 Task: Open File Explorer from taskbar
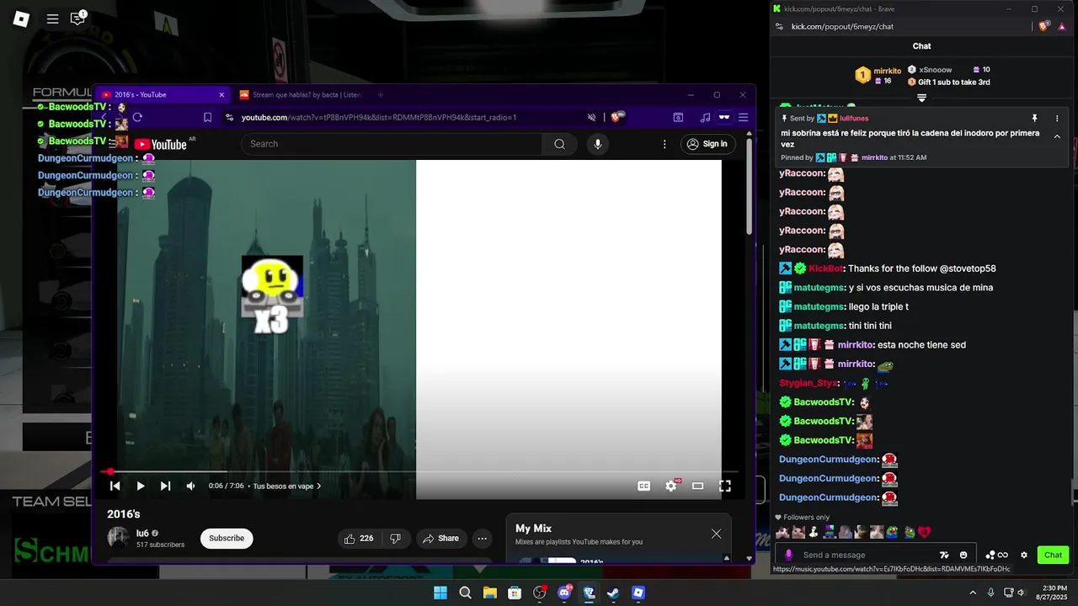pos(489,593)
